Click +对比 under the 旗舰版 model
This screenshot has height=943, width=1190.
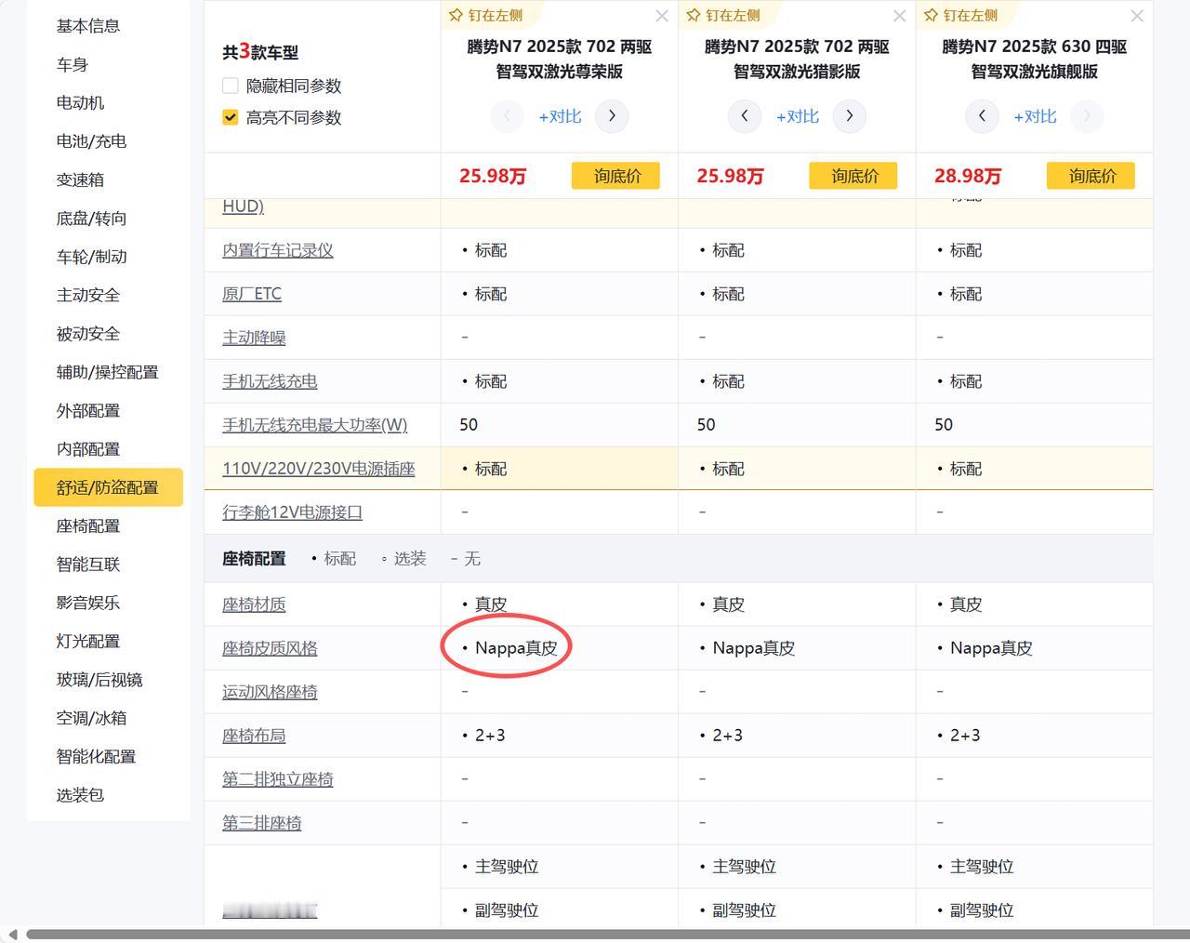point(1035,116)
